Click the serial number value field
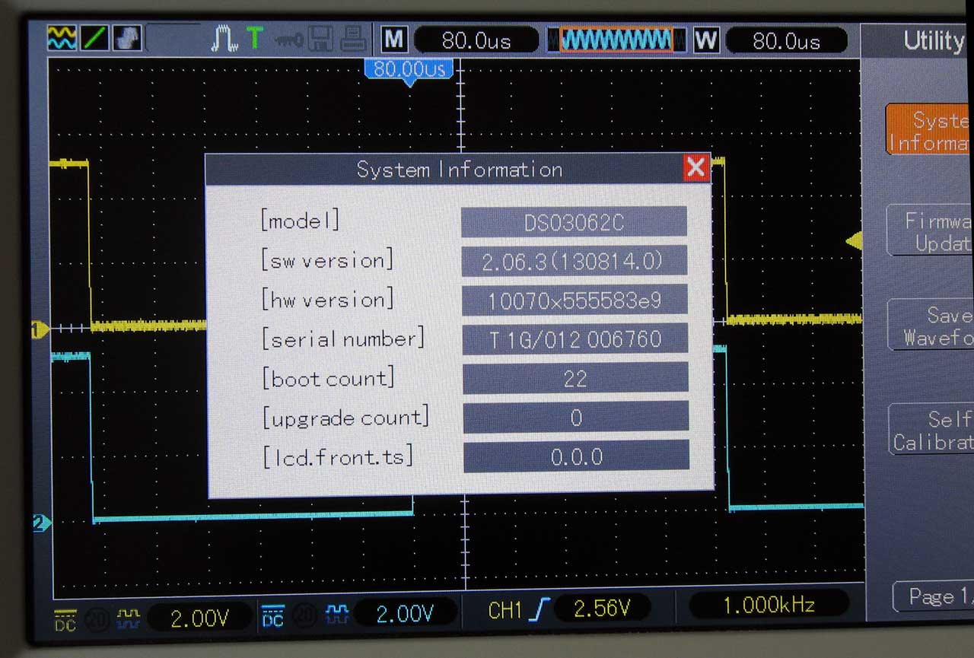This screenshot has width=974, height=658. click(x=575, y=339)
